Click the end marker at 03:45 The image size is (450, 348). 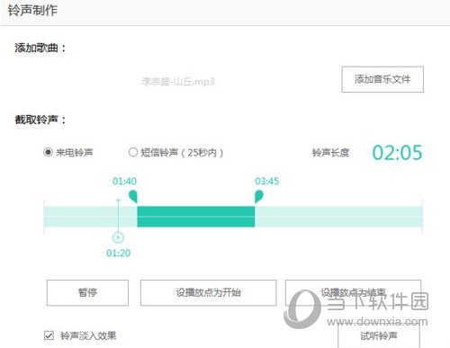click(259, 196)
